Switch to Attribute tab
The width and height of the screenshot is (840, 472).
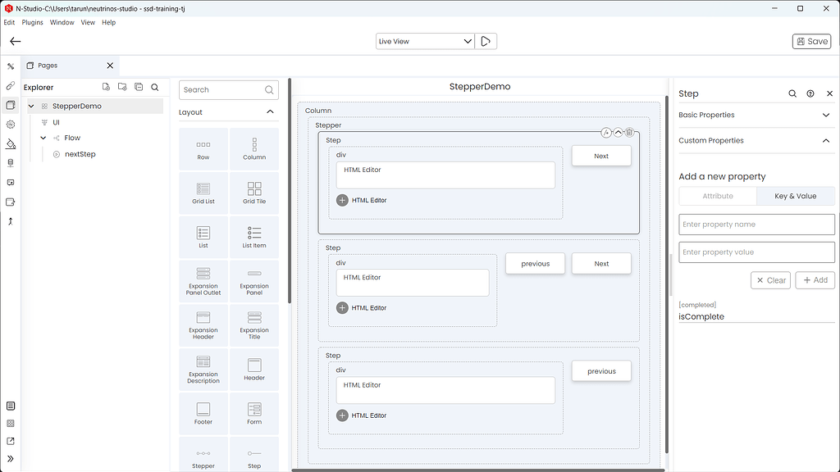[718, 196]
